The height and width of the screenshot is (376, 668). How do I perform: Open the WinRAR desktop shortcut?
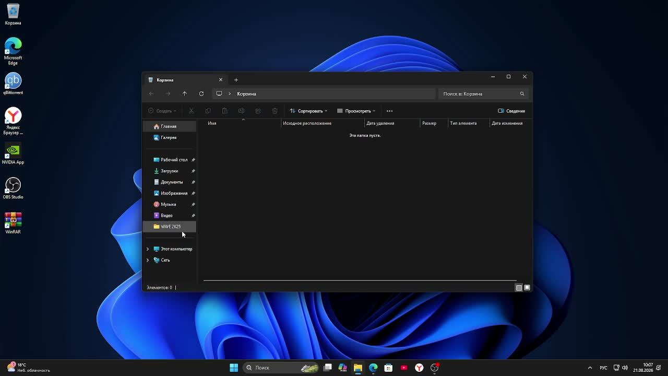coord(13,223)
